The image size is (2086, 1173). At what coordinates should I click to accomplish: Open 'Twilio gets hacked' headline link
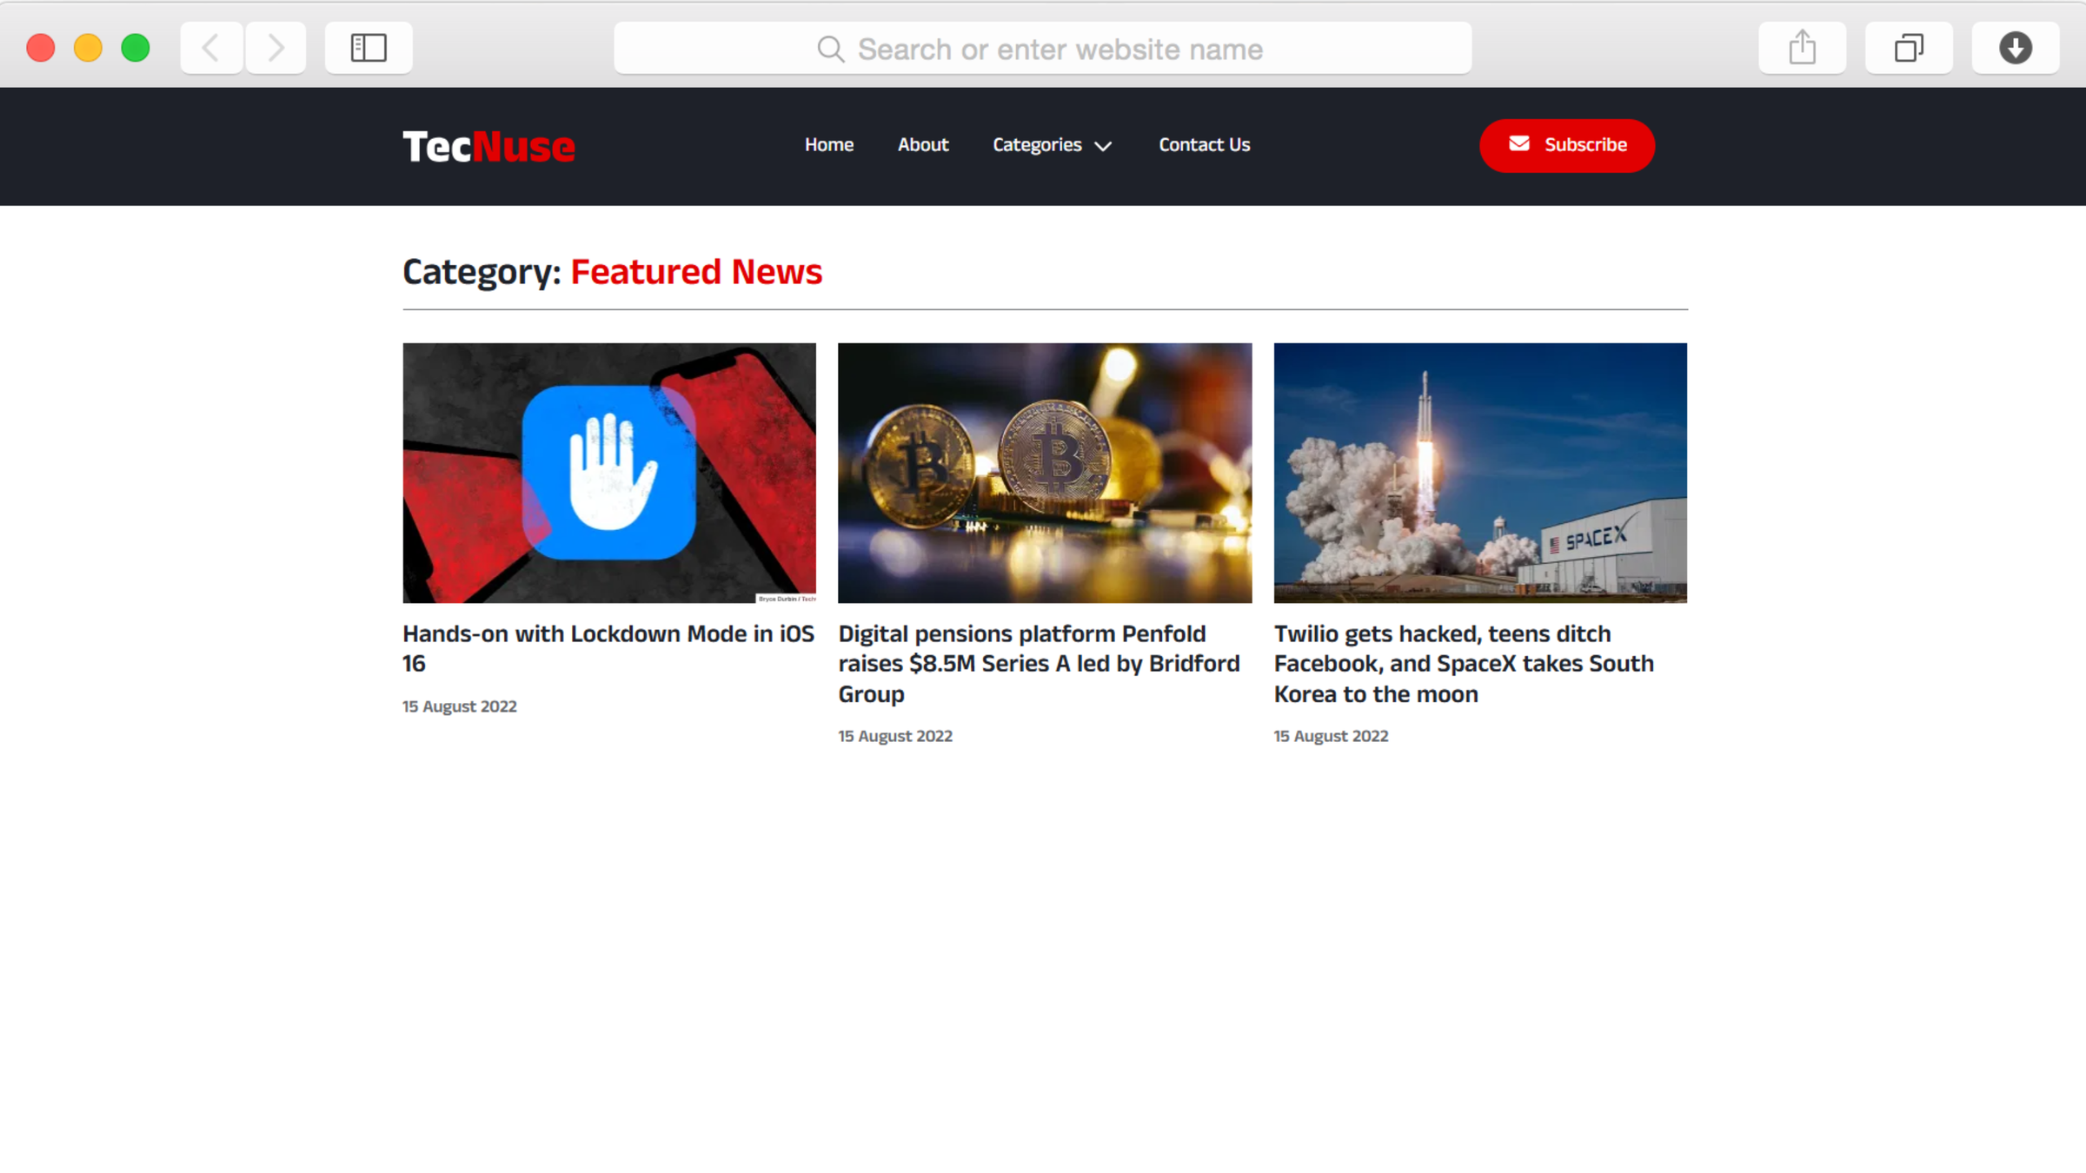1463,663
